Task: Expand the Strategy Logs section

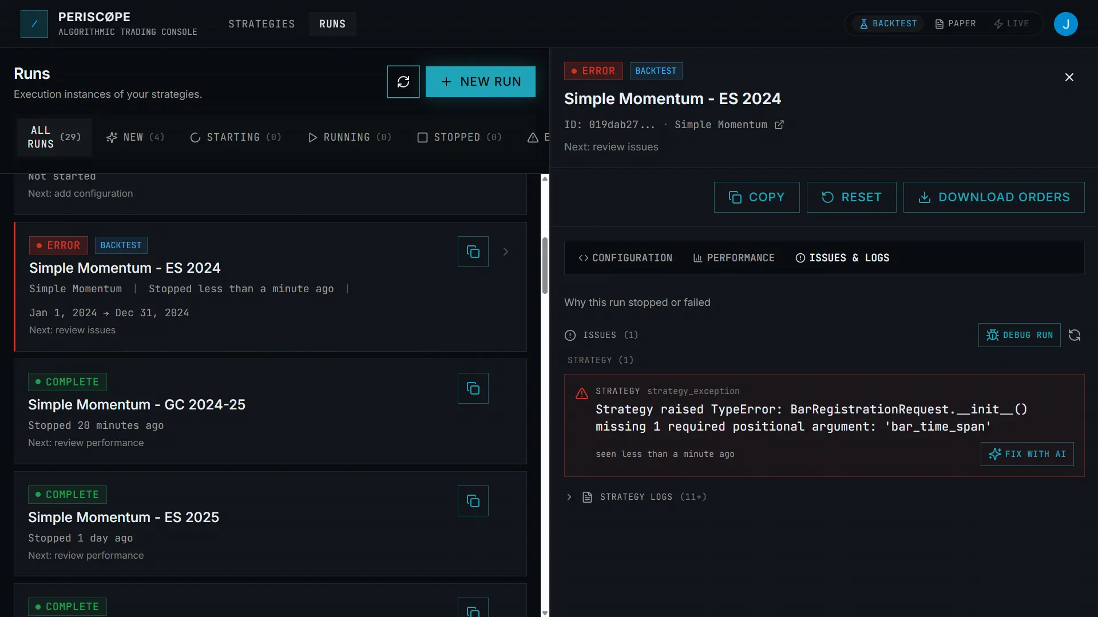Action: (x=569, y=497)
